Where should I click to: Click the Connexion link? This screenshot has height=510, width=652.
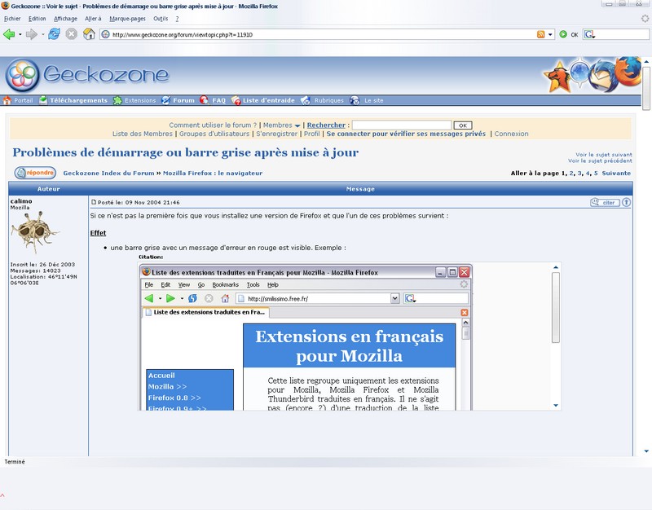(x=511, y=134)
